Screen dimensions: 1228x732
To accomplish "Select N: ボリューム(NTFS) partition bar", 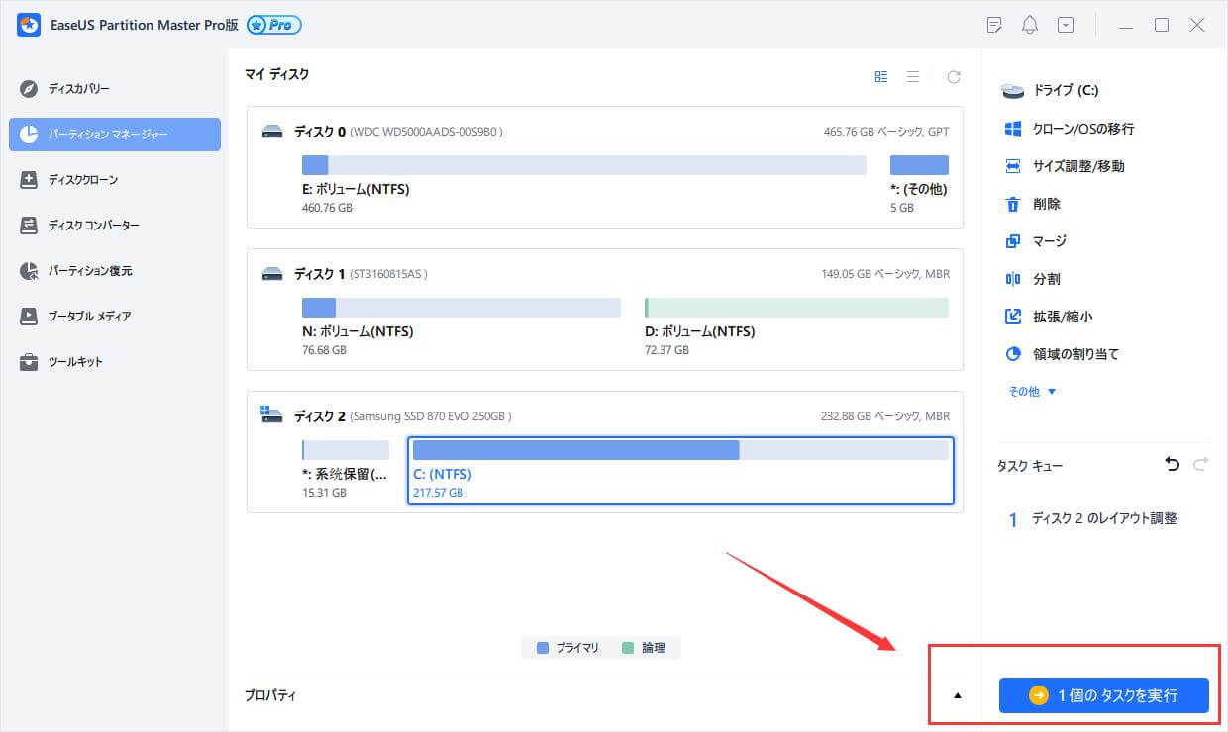I will click(460, 308).
